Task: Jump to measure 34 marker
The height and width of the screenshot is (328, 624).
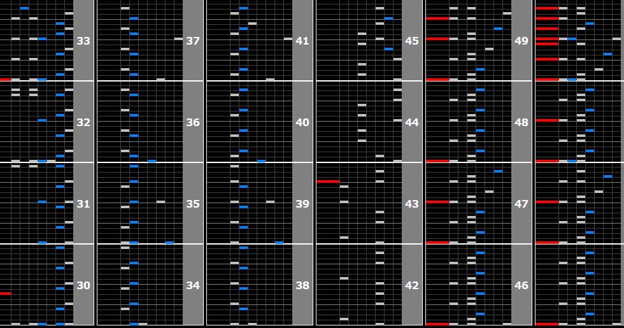Action: click(x=193, y=285)
